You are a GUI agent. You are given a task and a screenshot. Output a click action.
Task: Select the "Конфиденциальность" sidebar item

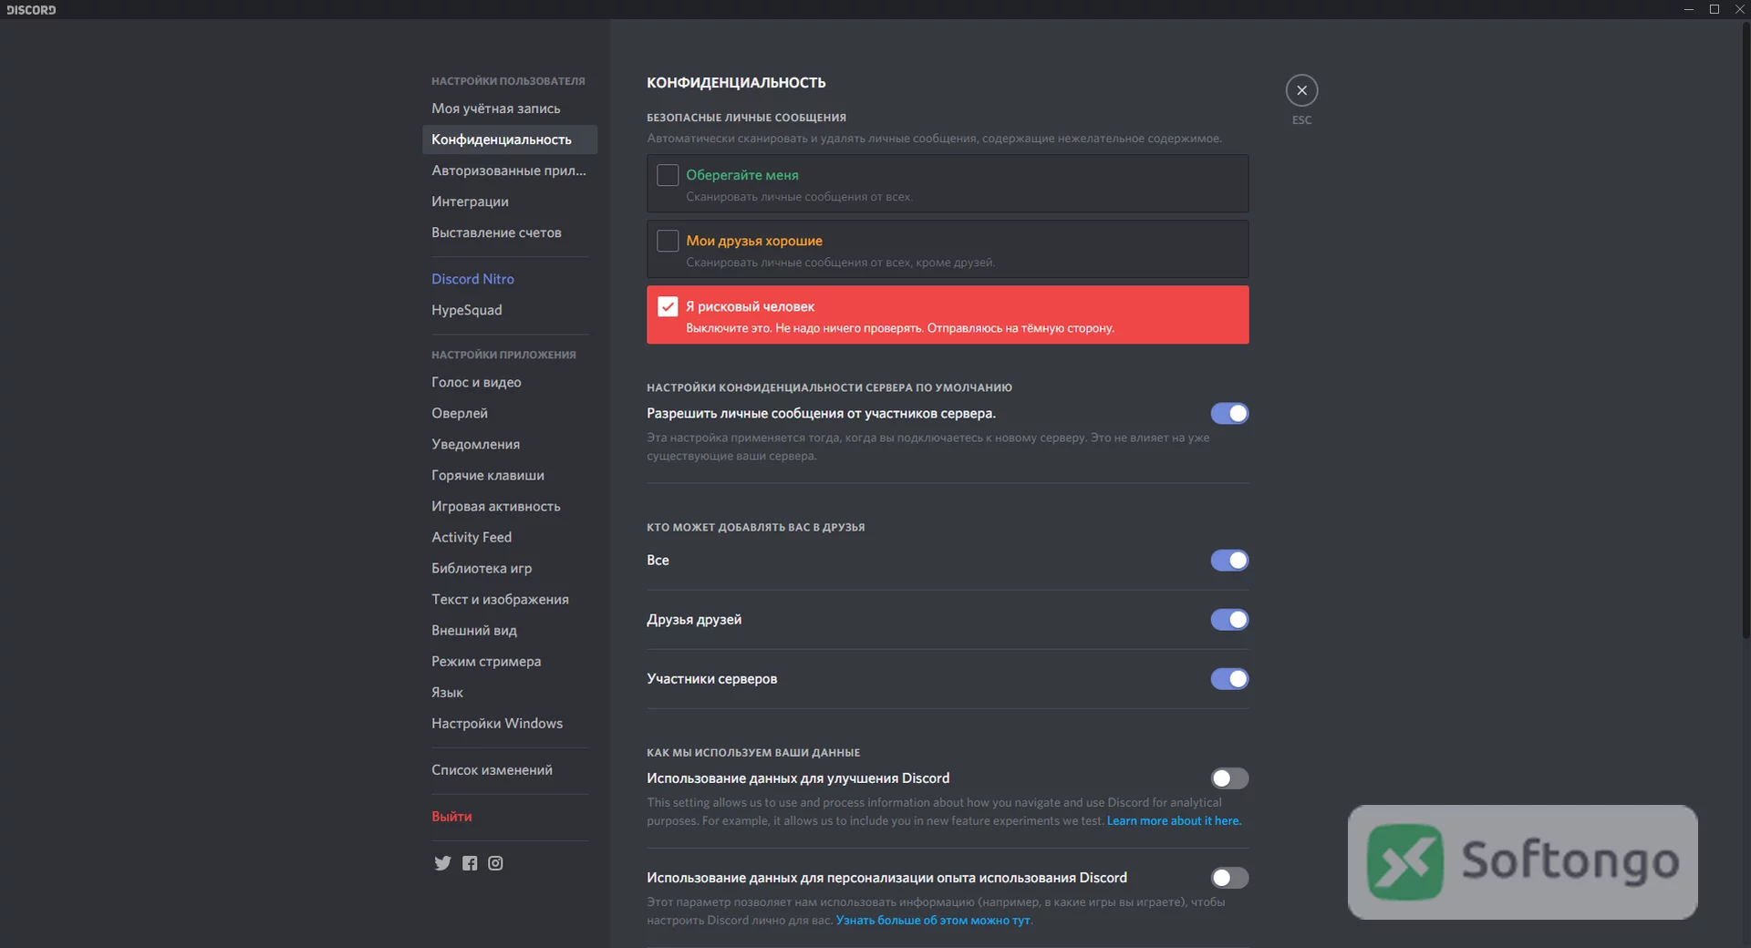510,139
